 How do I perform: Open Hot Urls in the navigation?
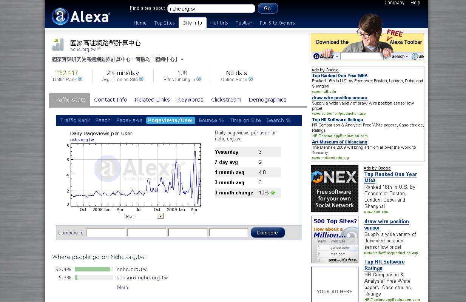219,23
